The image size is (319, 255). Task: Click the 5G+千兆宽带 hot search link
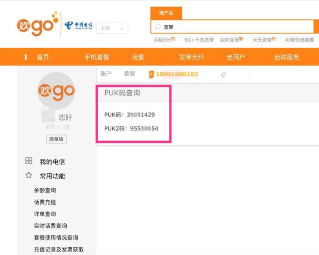[199, 40]
